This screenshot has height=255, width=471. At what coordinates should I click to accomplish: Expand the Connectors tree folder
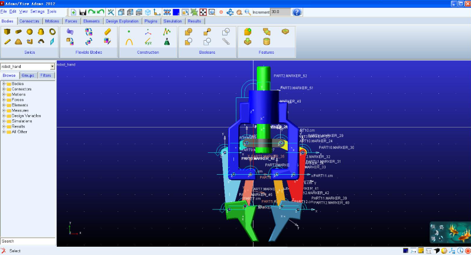(x=4, y=89)
